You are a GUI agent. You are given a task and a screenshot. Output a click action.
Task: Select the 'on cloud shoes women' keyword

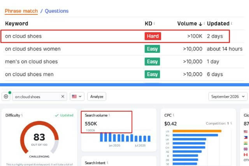[33, 49]
